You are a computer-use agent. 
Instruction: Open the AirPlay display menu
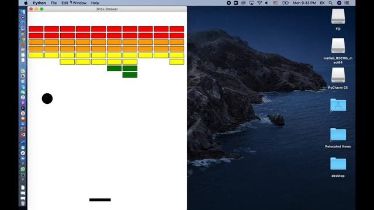251,3
